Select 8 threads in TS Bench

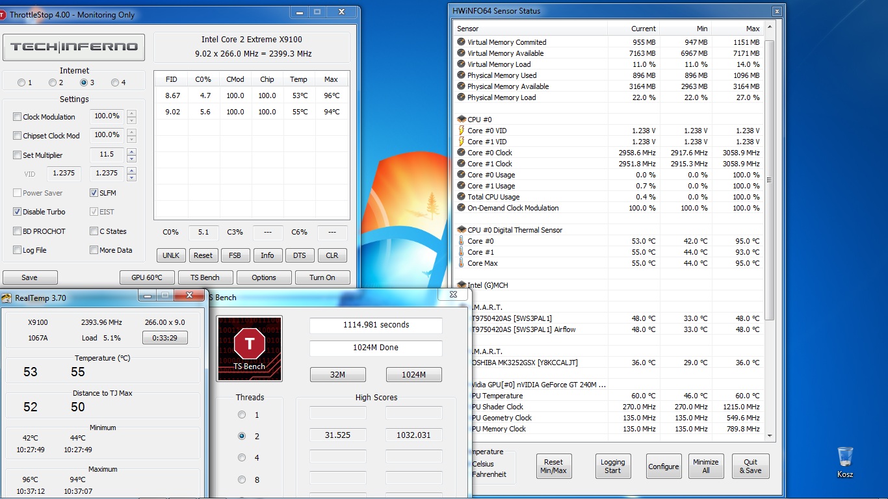[242, 480]
